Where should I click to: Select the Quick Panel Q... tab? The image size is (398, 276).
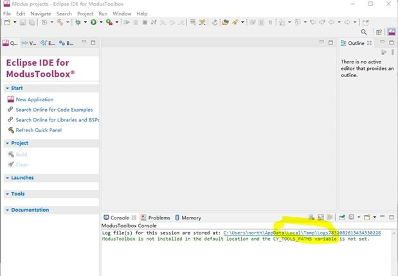pyautogui.click(x=10, y=43)
